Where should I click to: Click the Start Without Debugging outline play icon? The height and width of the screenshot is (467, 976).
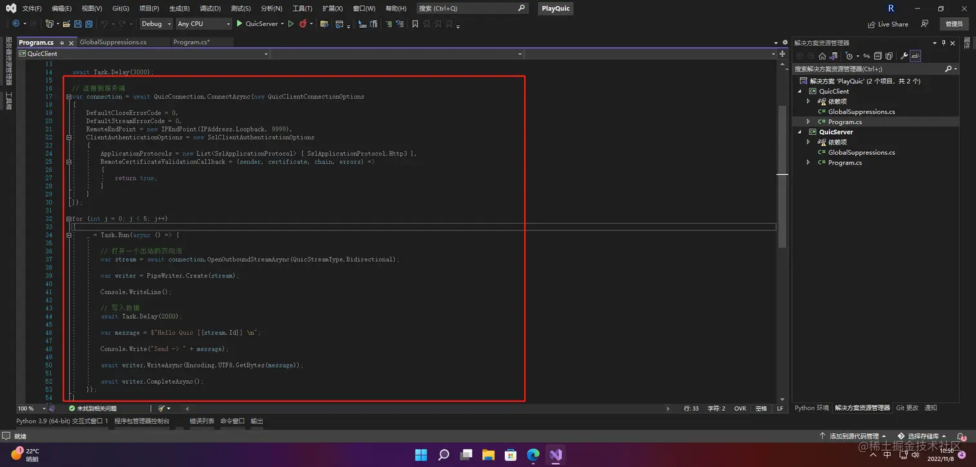pyautogui.click(x=291, y=23)
